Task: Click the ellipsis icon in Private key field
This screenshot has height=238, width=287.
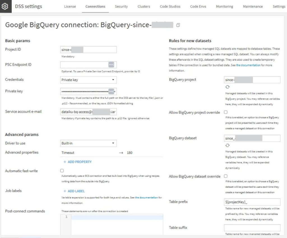Action: point(111,91)
